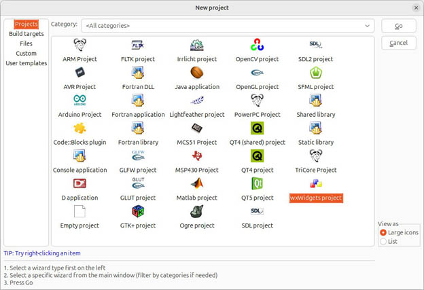Close the New project window

click(x=416, y=8)
